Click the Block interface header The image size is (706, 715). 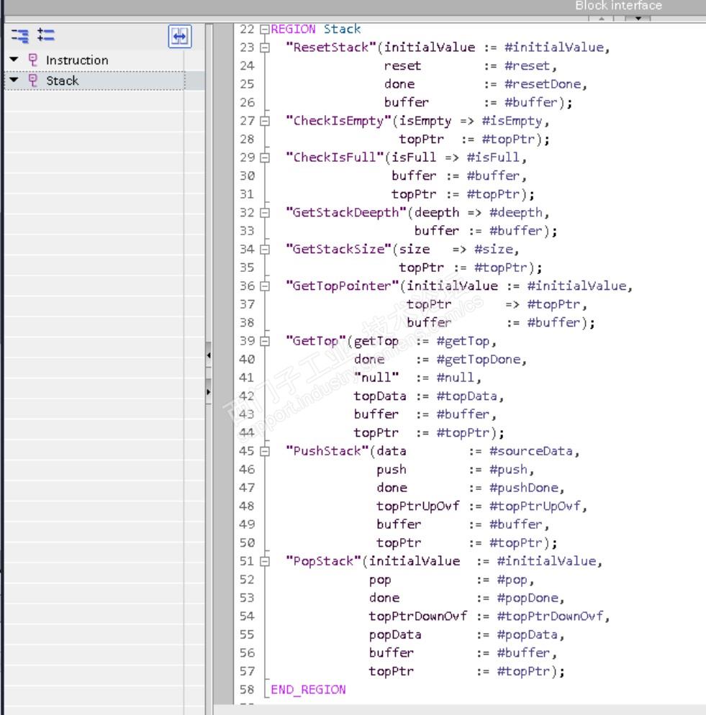618,6
